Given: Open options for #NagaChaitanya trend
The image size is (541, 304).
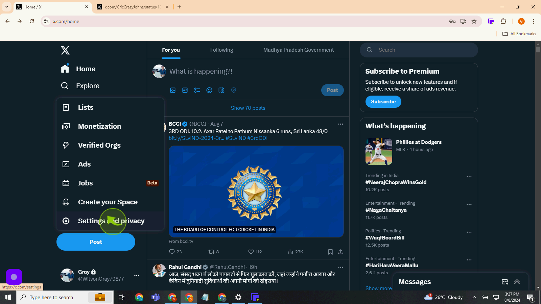Looking at the screenshot, I should click(469, 205).
